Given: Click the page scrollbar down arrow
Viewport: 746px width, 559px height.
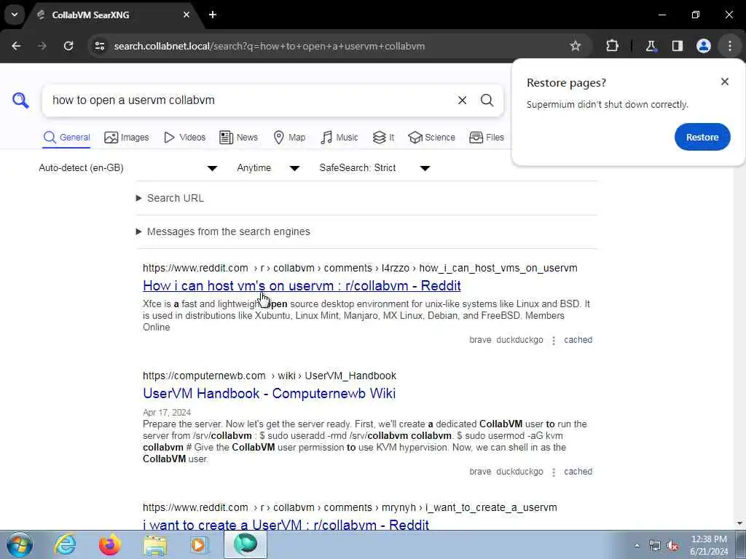Looking at the screenshot, I should pos(740,524).
